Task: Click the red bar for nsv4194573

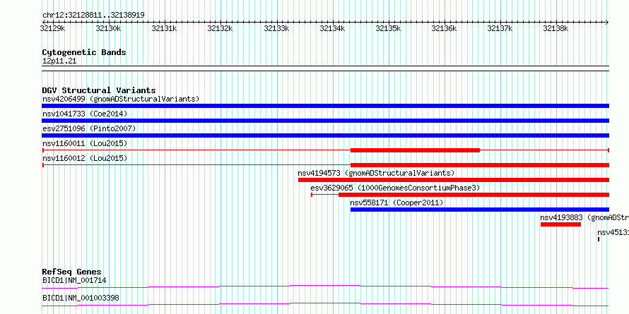Action: coord(454,180)
